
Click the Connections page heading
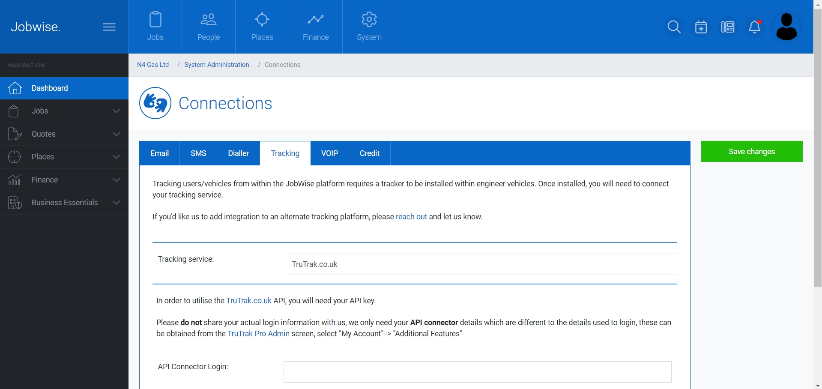225,103
